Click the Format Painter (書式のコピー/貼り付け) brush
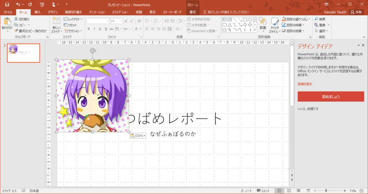This screenshot has width=368, height=194. click(x=16, y=31)
